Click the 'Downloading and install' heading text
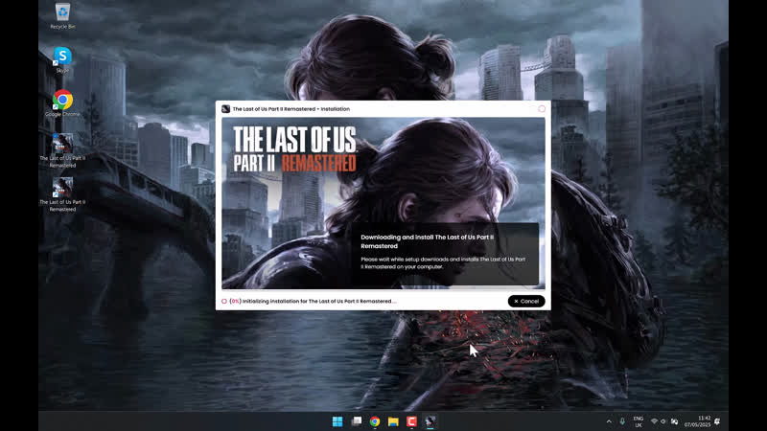The image size is (767, 431). point(427,241)
